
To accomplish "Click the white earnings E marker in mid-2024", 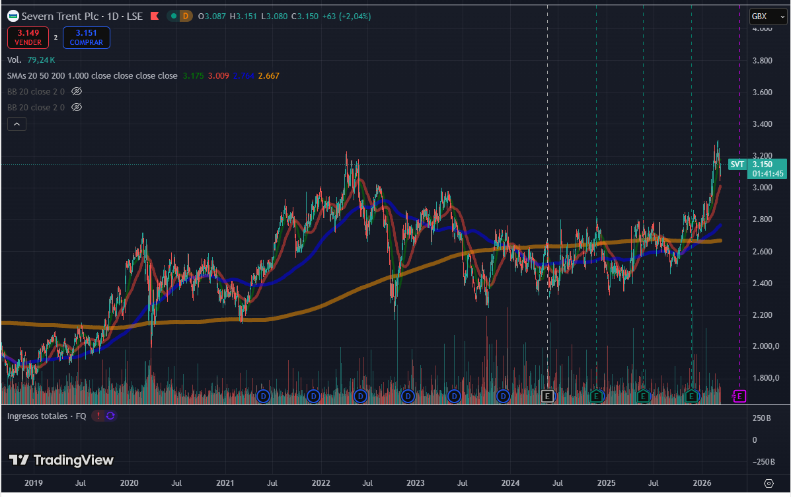I will point(547,397).
